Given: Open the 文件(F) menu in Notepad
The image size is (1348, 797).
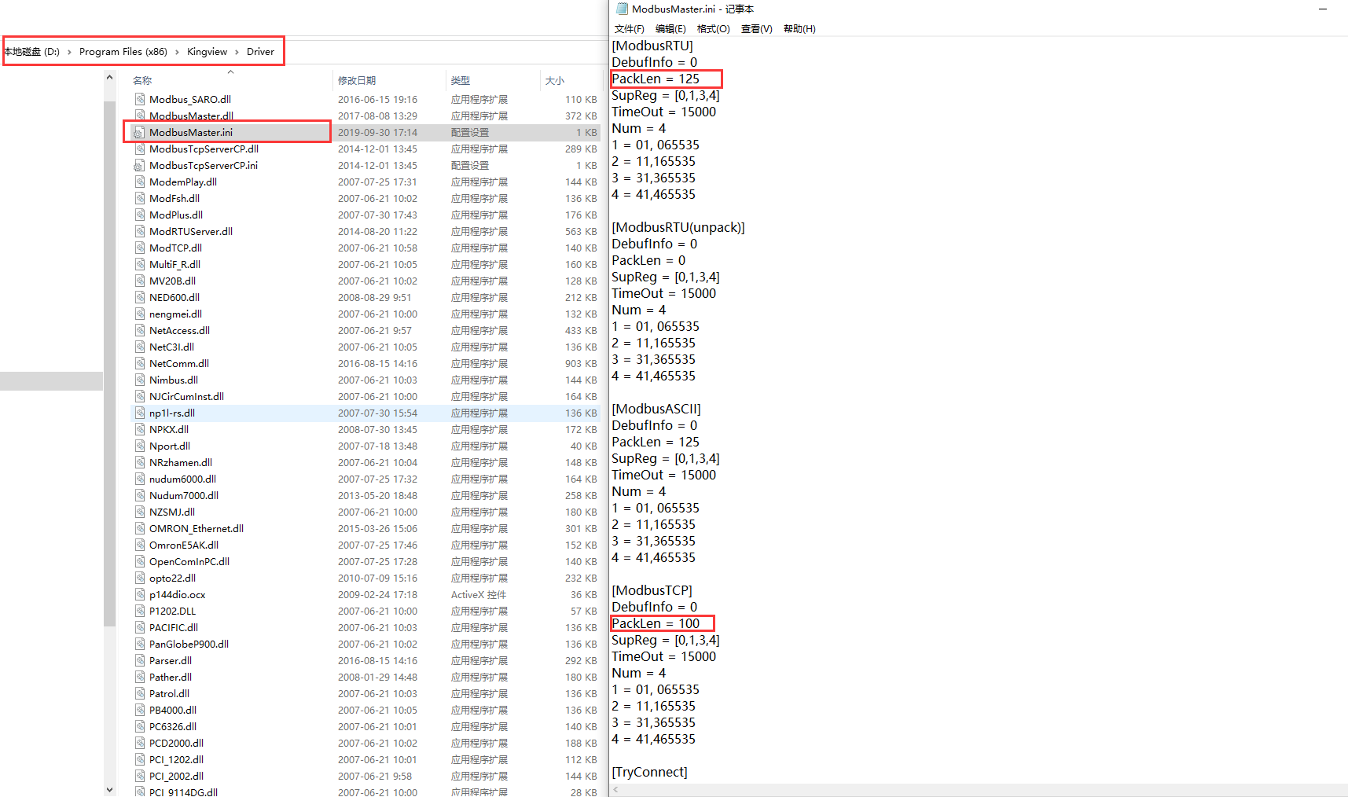Looking at the screenshot, I should point(630,29).
